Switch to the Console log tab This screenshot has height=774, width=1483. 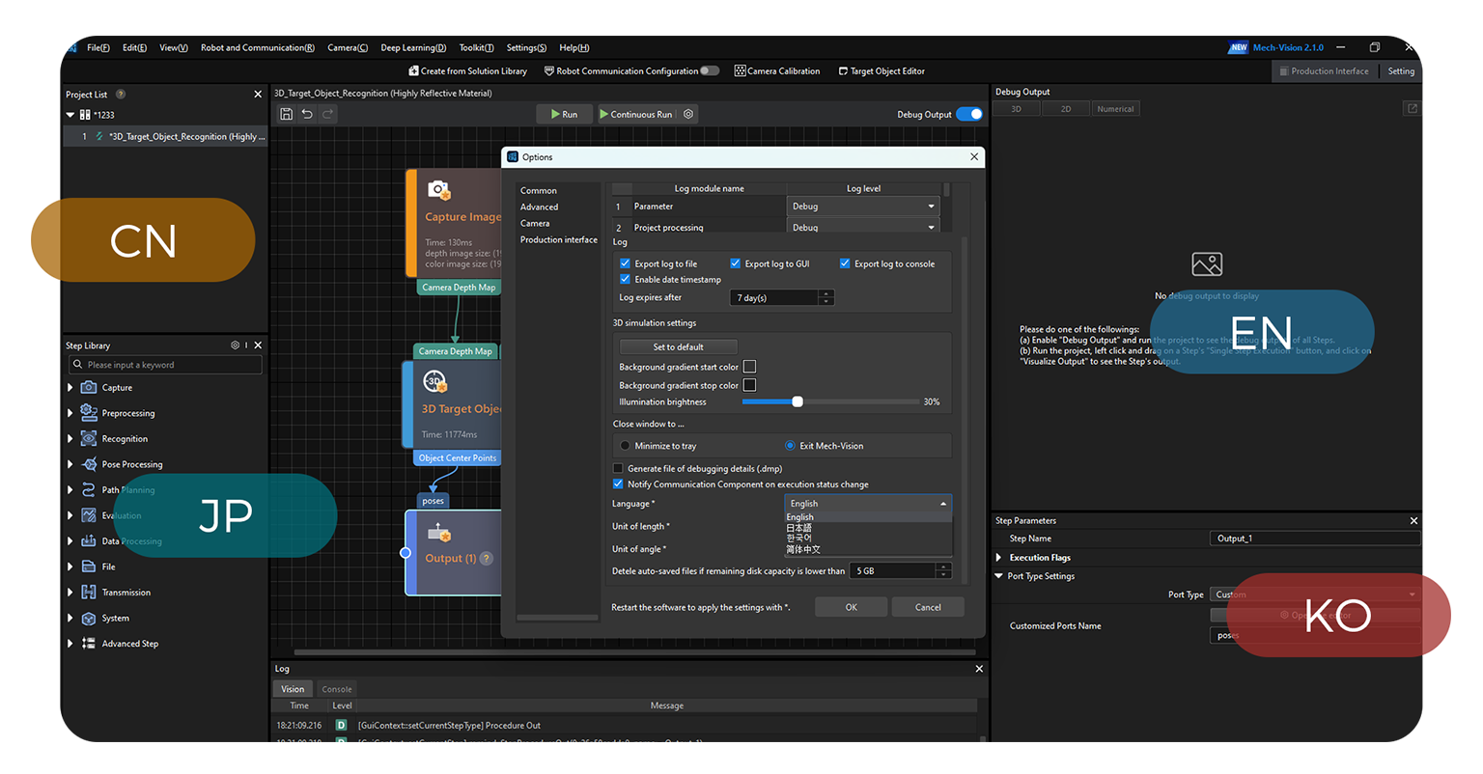pos(337,689)
